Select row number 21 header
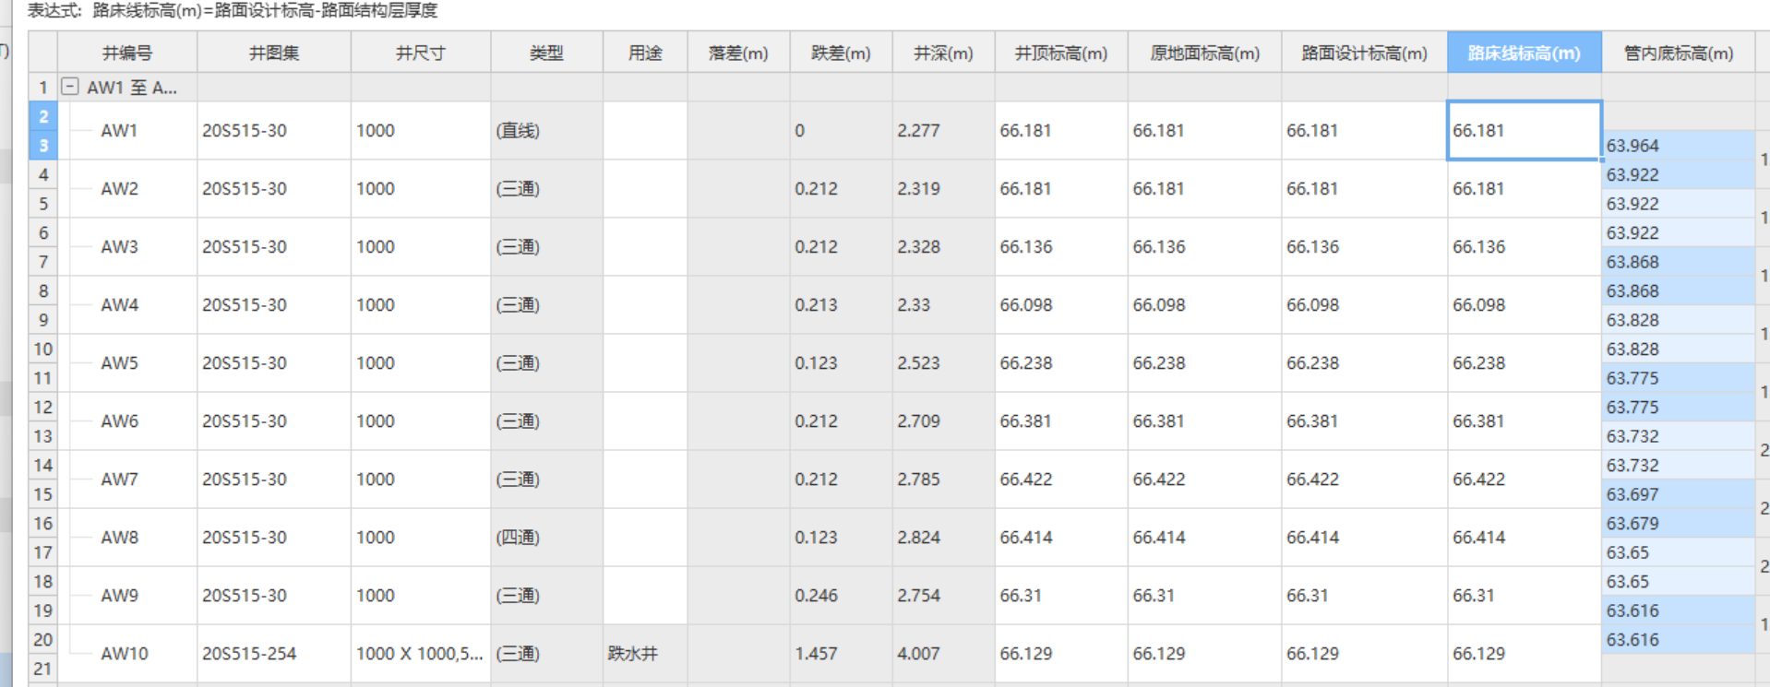 click(x=42, y=669)
